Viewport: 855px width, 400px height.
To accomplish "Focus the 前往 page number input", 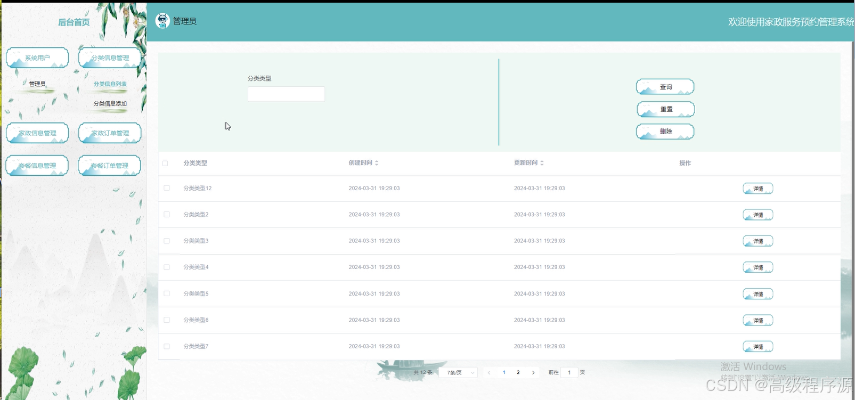I will pos(569,373).
